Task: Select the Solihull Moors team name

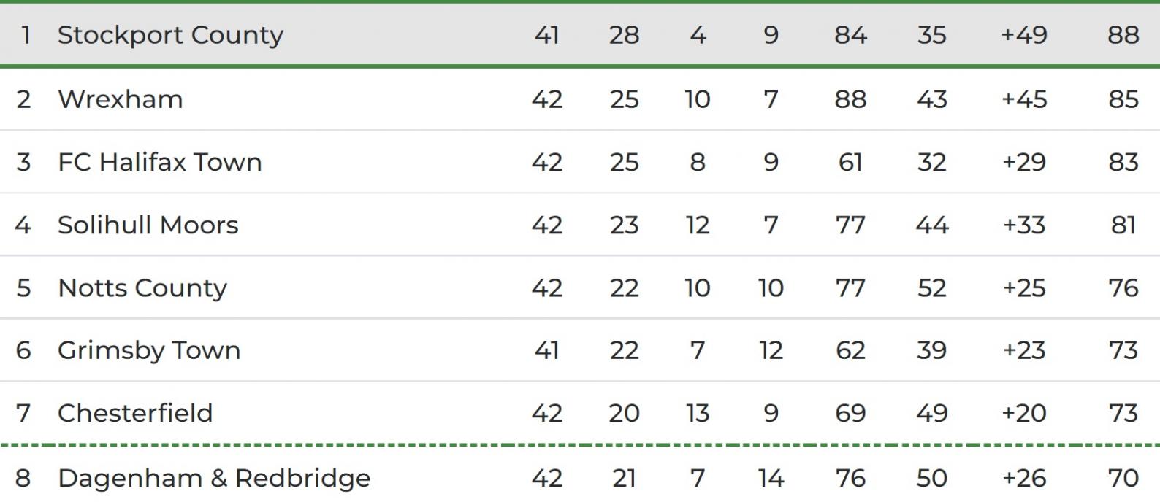Action: [148, 225]
